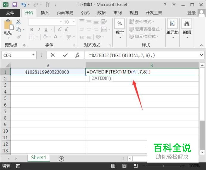The width and height of the screenshot is (206, 170).
Task: Expand the font name combo box
Action: pos(61,22)
